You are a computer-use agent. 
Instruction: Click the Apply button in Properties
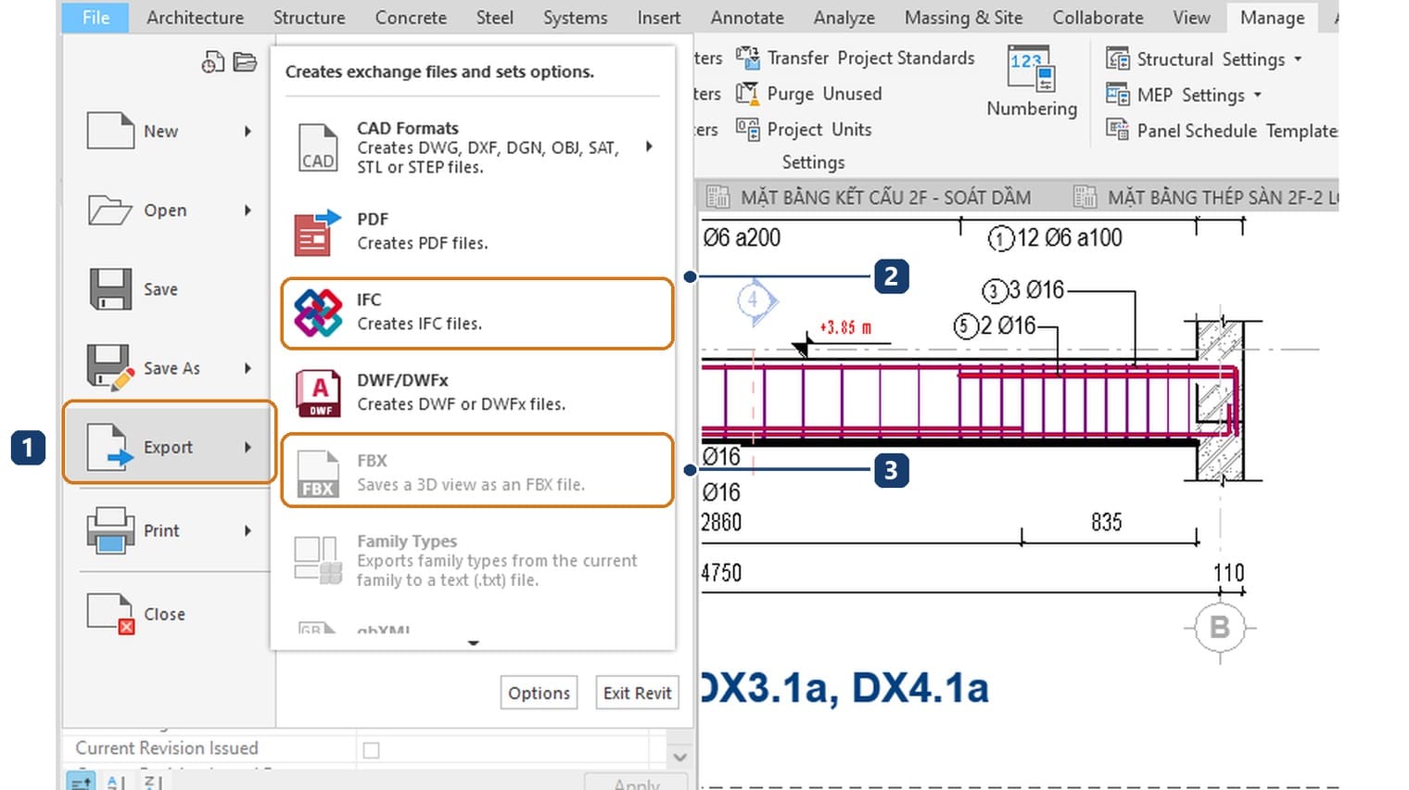636,783
